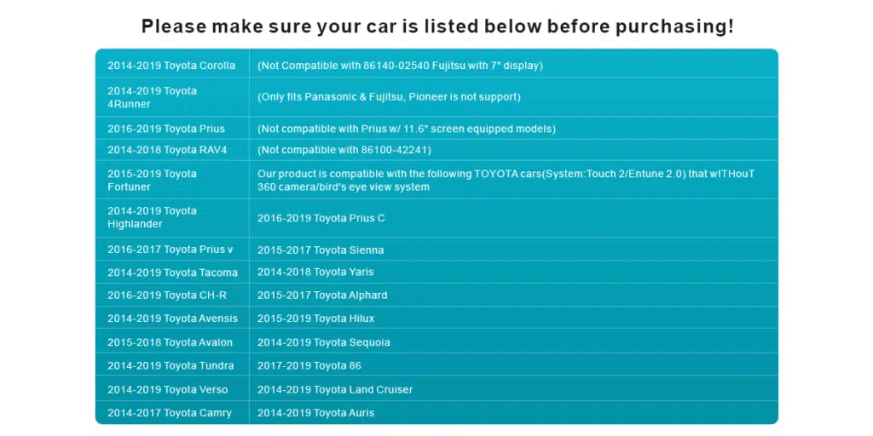This screenshot has width=873, height=436.
Task: Click the 2015-2018 Toyota Avalon entry
Action: [171, 342]
